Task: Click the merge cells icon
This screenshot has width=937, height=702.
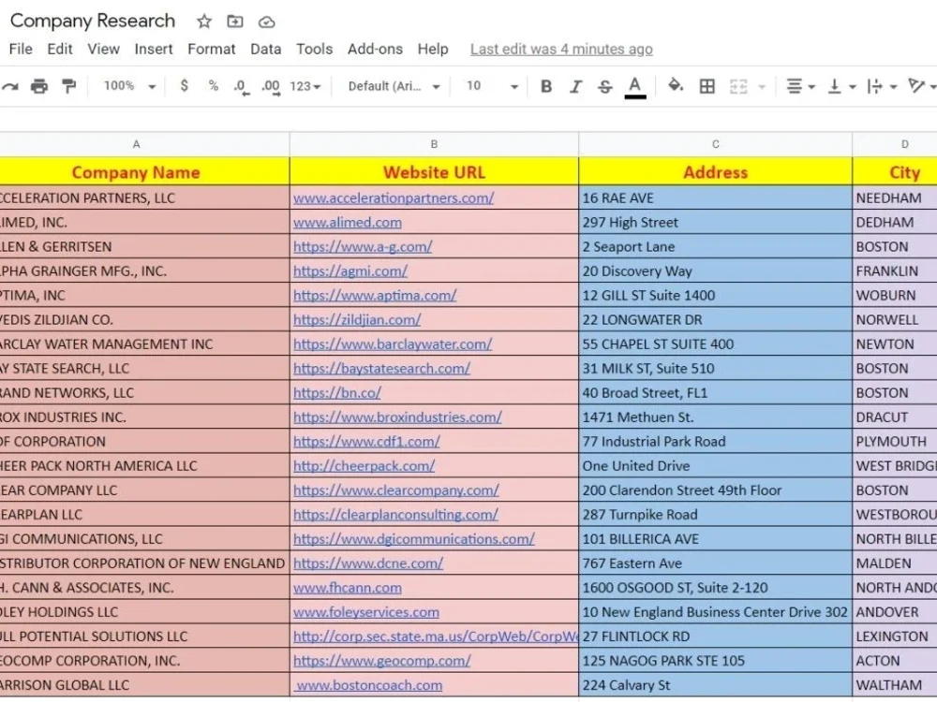Action: pos(738,86)
